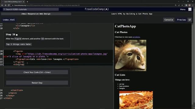Click the 'laser pointers' list item in preview
This screenshot has height=109, width=195.
pyautogui.click(x=124, y=86)
